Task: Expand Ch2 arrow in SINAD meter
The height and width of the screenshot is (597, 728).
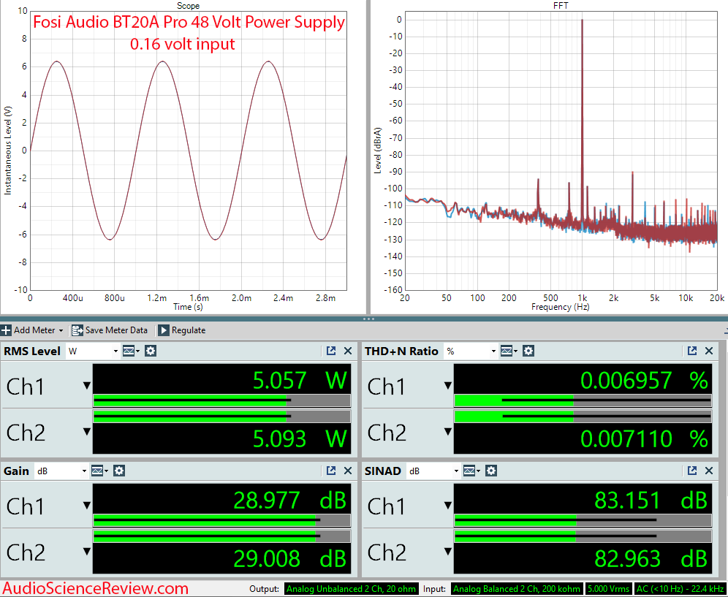Action: point(448,551)
